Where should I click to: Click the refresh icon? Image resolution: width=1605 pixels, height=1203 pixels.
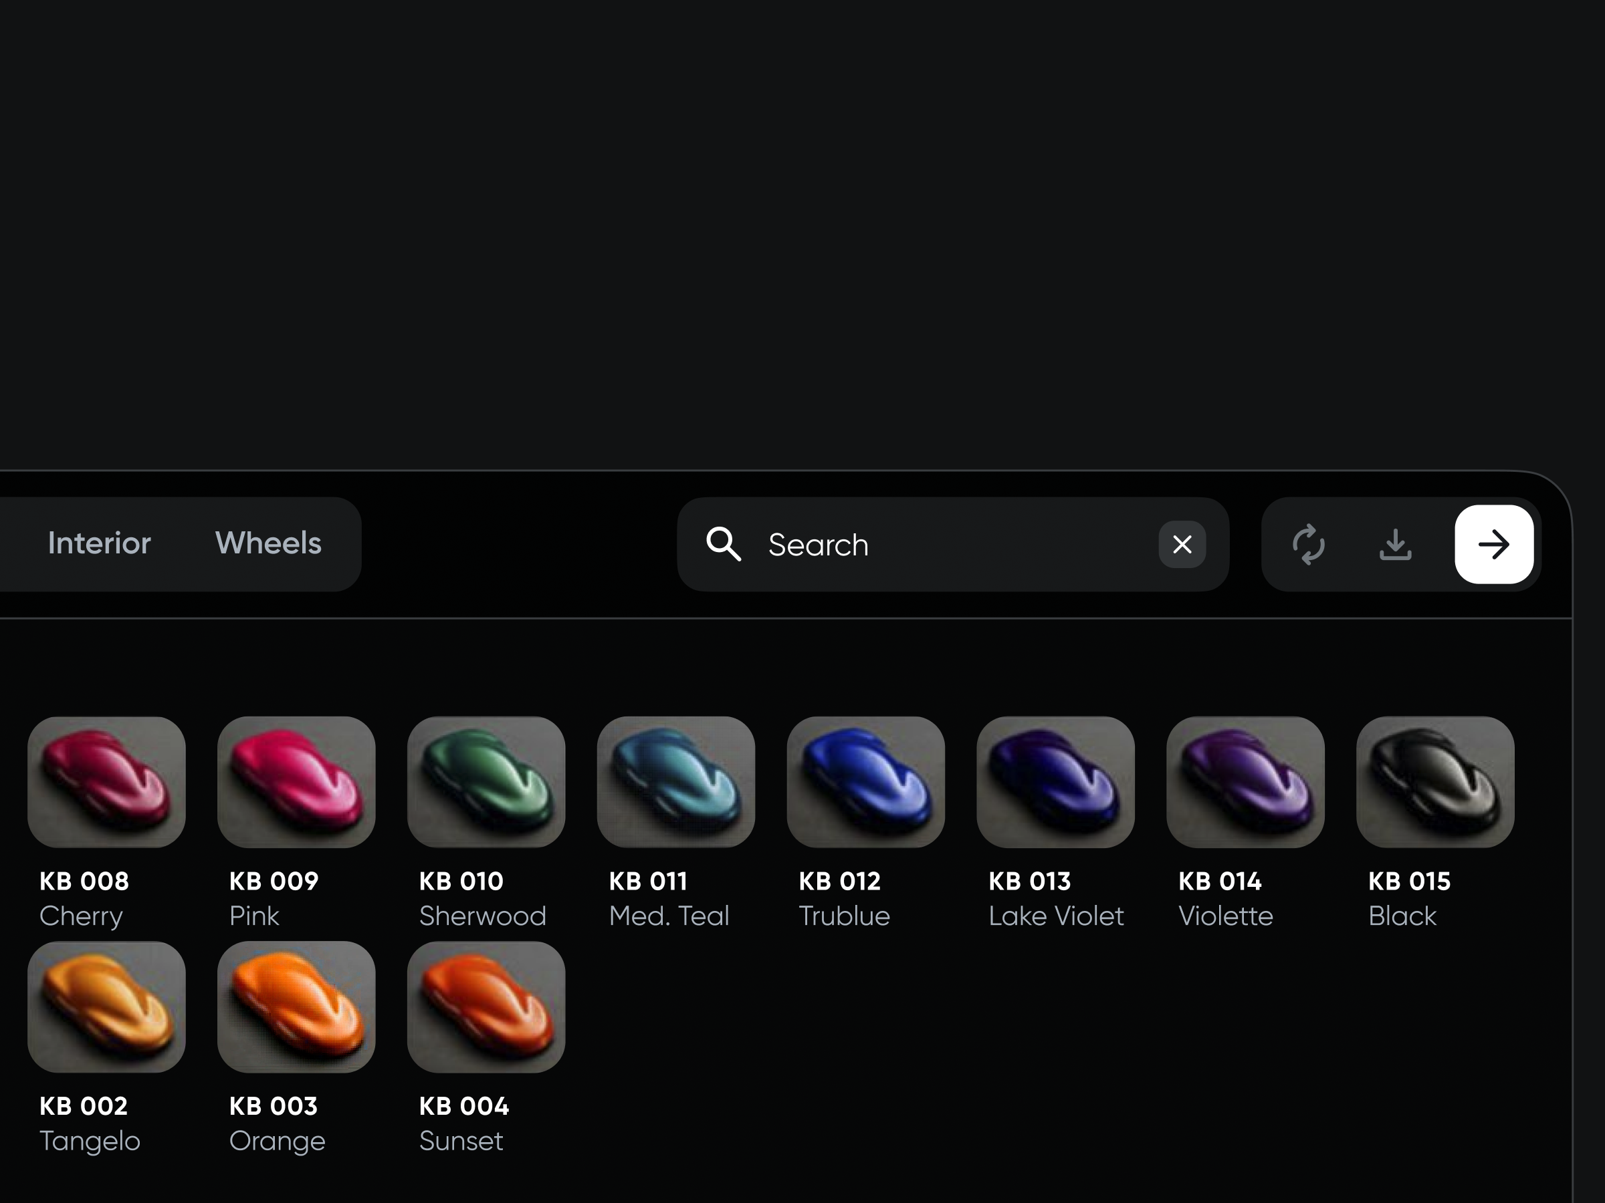[1309, 545]
